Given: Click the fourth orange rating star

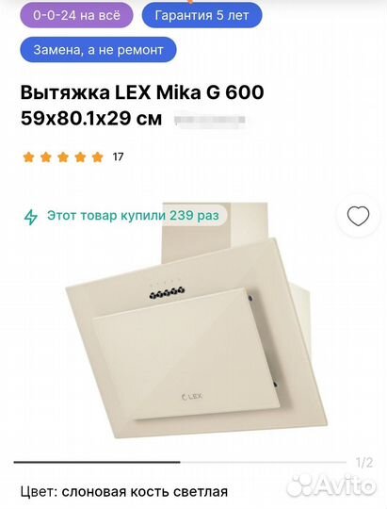Looking at the screenshot, I should [x=80, y=157].
